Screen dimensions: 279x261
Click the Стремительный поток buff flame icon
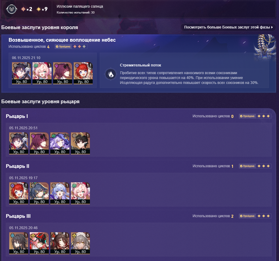110,74
